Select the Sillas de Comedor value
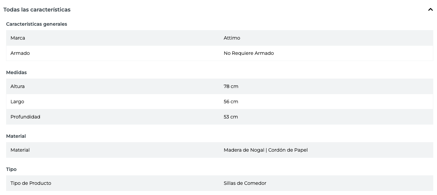 pos(245,183)
